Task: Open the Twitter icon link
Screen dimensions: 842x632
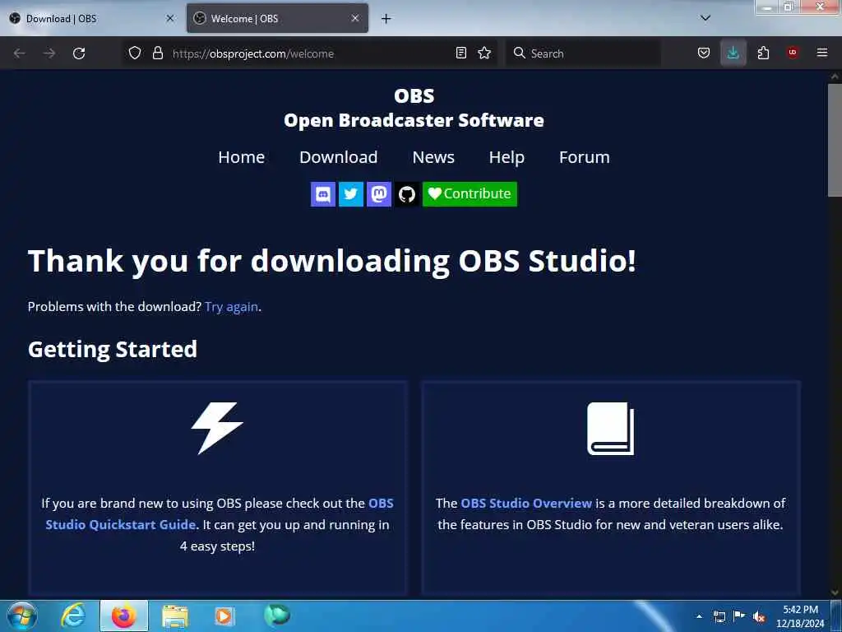Action: click(x=350, y=194)
